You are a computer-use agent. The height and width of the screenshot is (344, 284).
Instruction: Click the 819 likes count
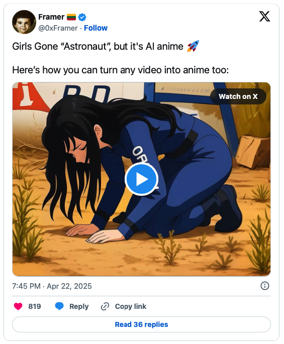click(35, 306)
